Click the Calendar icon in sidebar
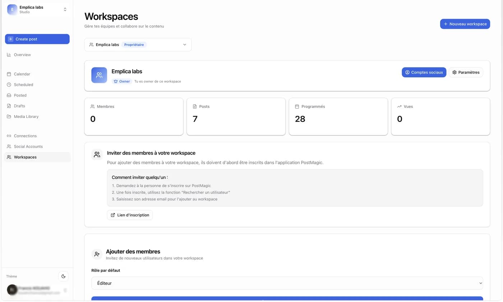This screenshot has width=503, height=302. click(x=9, y=74)
